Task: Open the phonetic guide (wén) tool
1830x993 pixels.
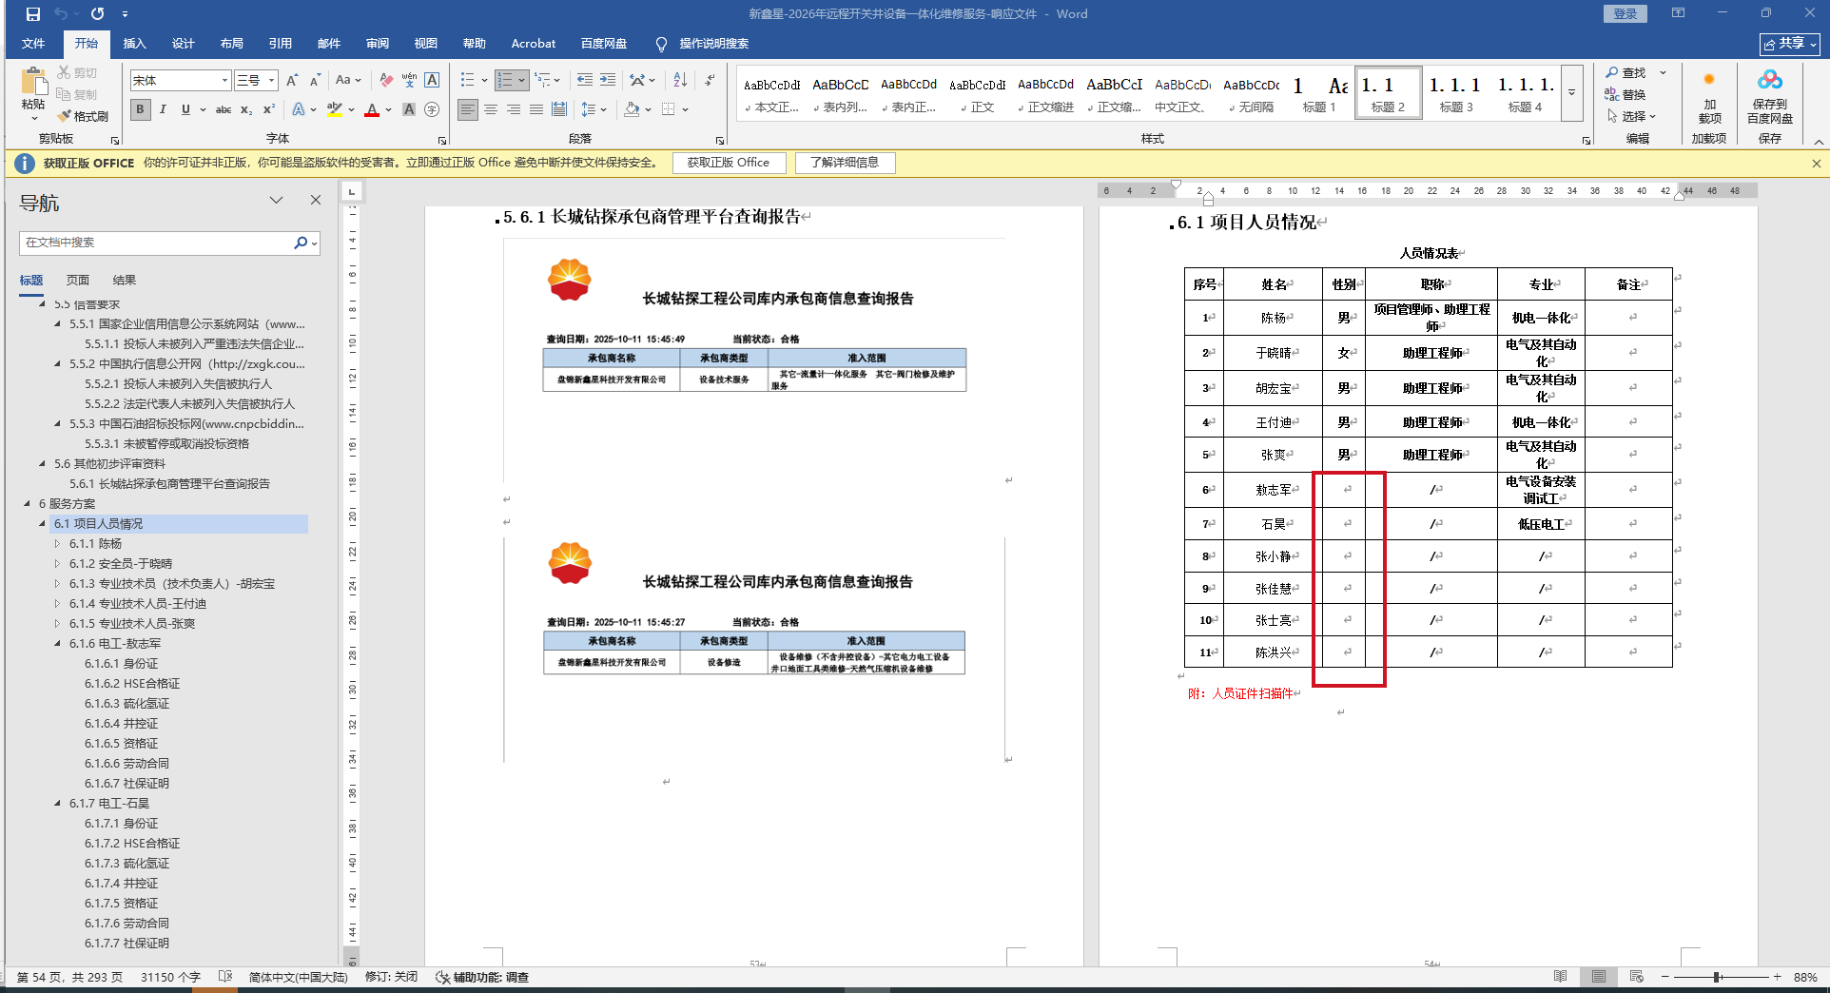Action: point(409,81)
